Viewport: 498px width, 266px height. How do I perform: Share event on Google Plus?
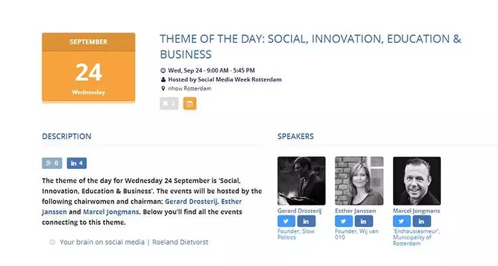[52, 163]
